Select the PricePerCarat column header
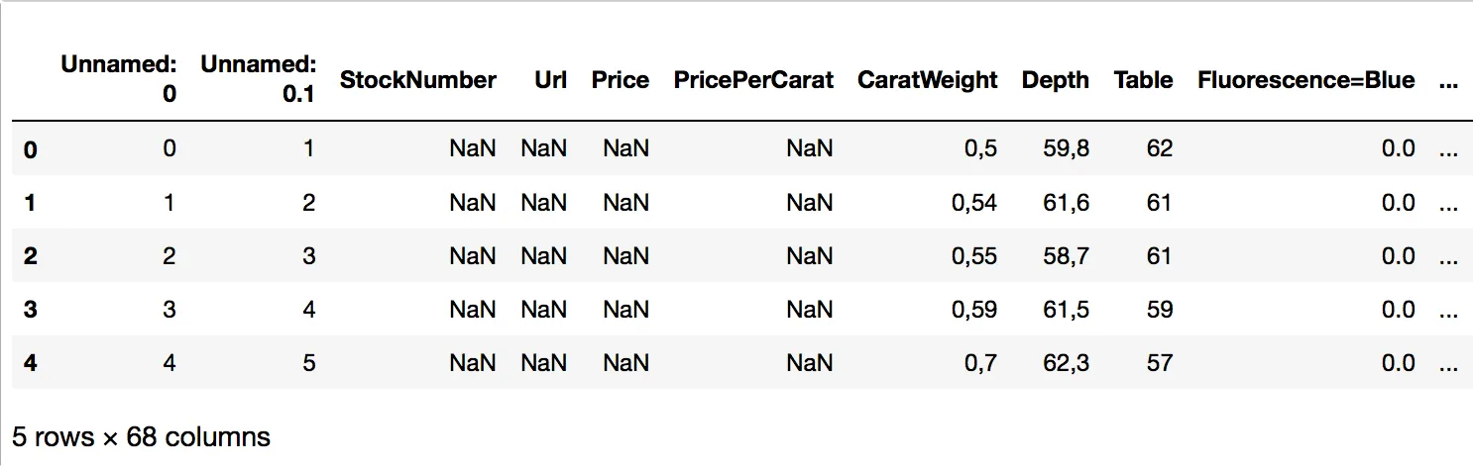1473x469 pixels. point(753,80)
